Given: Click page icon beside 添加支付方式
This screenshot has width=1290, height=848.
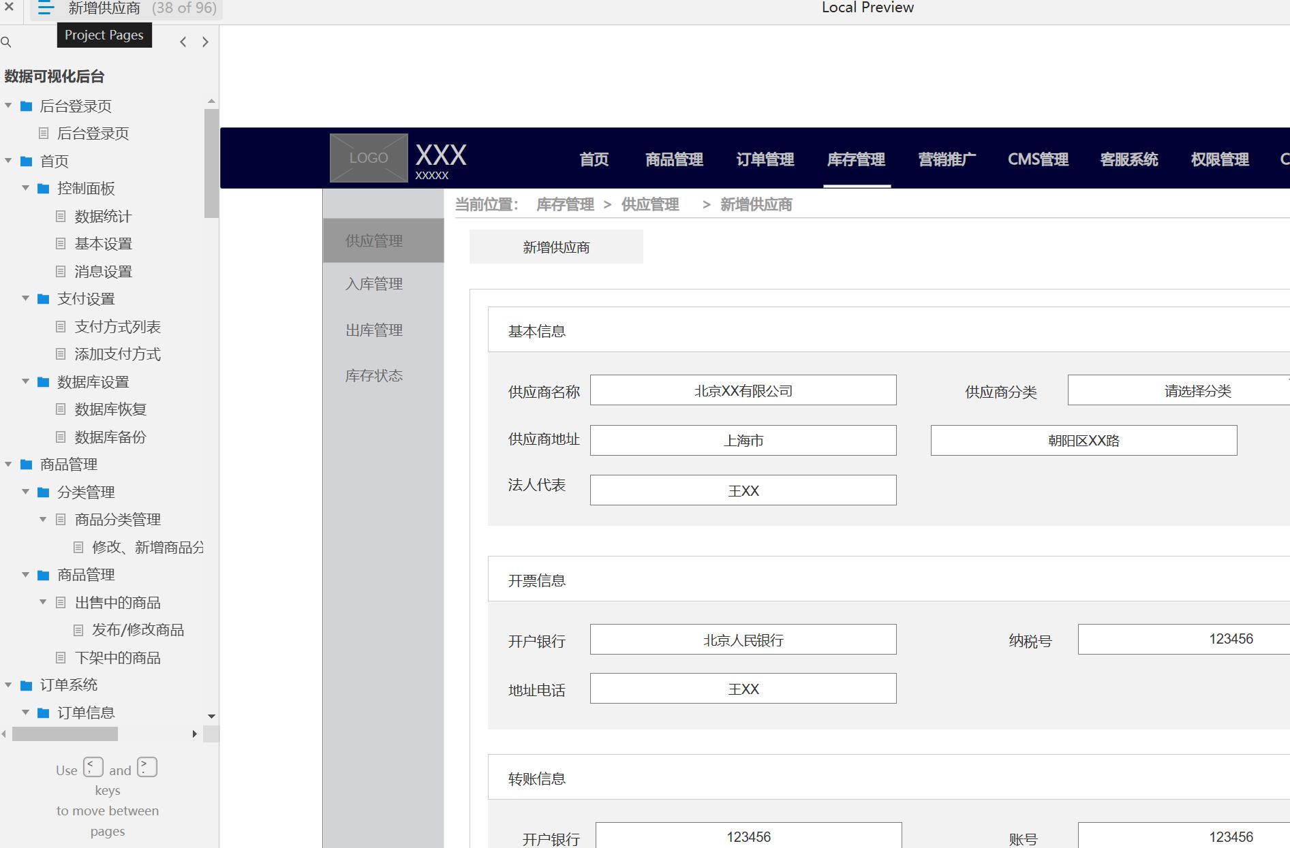Looking at the screenshot, I should (61, 354).
